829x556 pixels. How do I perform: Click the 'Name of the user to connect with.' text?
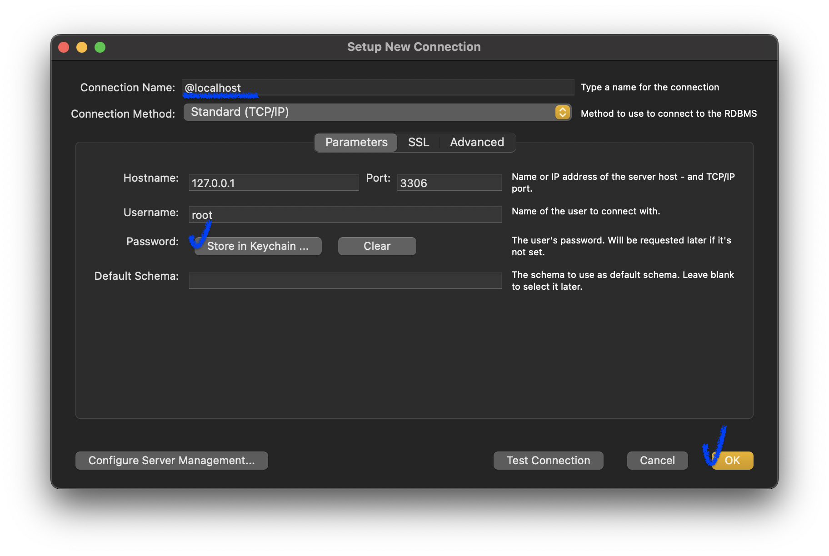point(586,211)
